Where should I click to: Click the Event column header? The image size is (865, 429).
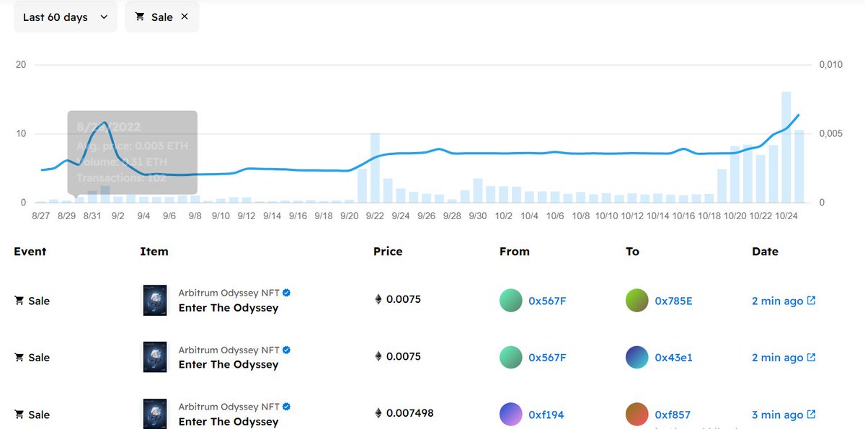pos(30,252)
